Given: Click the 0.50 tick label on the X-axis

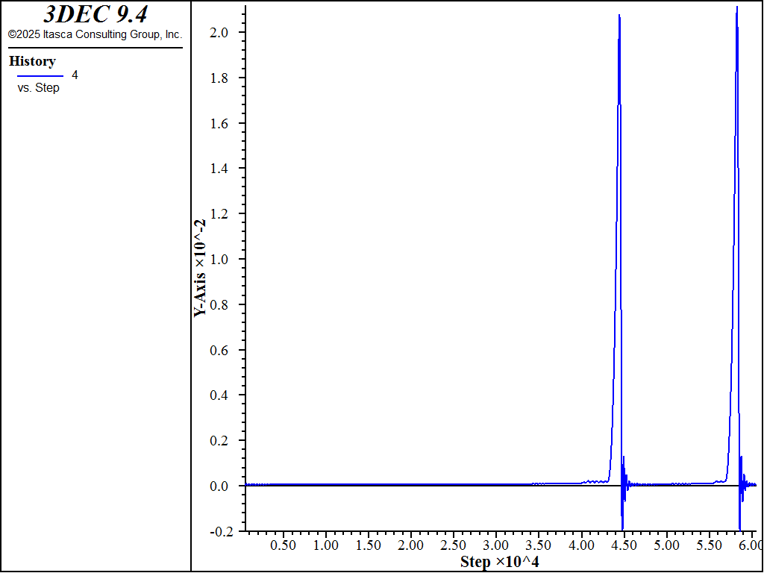Looking at the screenshot, I should tap(284, 545).
